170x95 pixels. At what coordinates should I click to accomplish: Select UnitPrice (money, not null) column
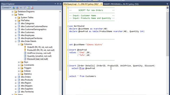[39, 53]
